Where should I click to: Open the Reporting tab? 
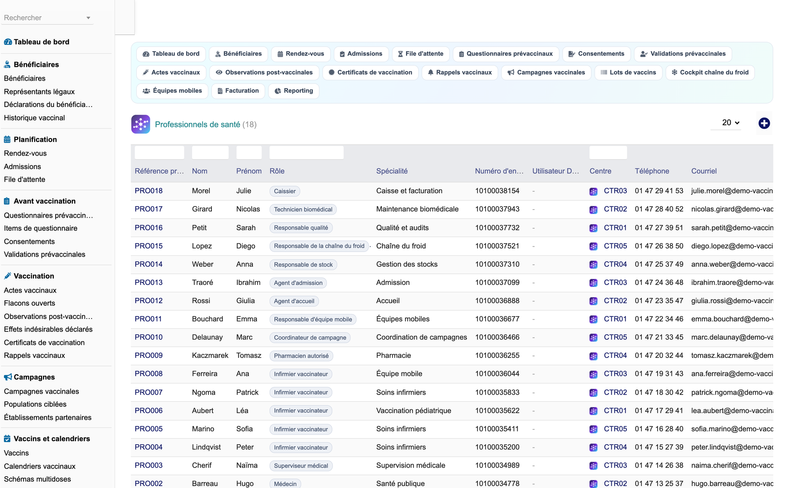[294, 91]
